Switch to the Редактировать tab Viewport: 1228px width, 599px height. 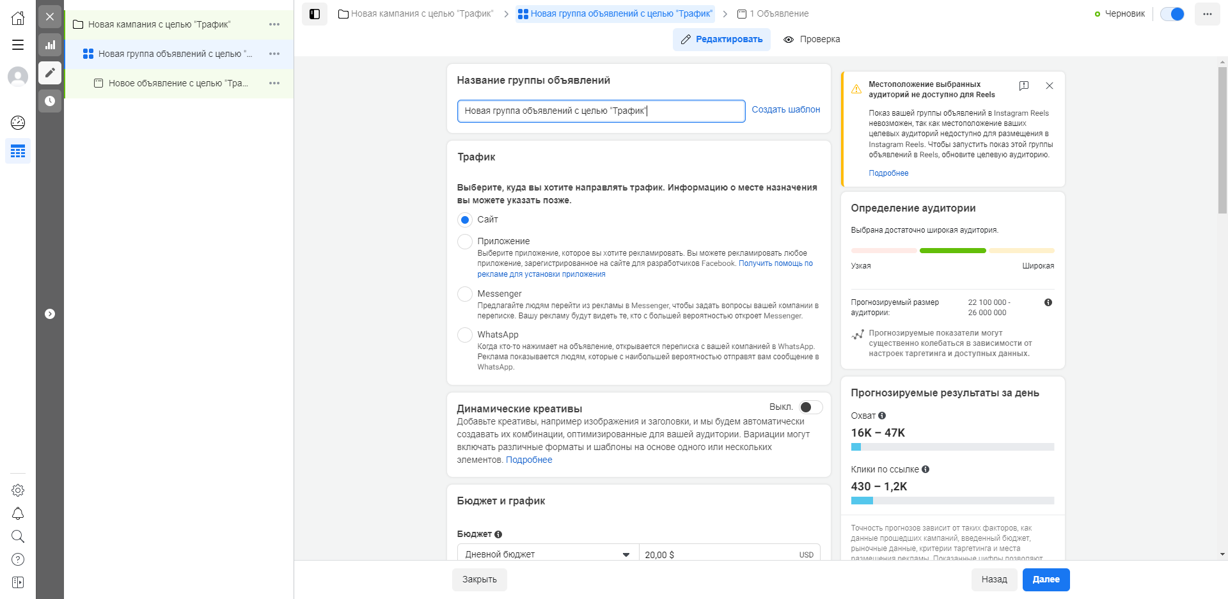tap(721, 40)
